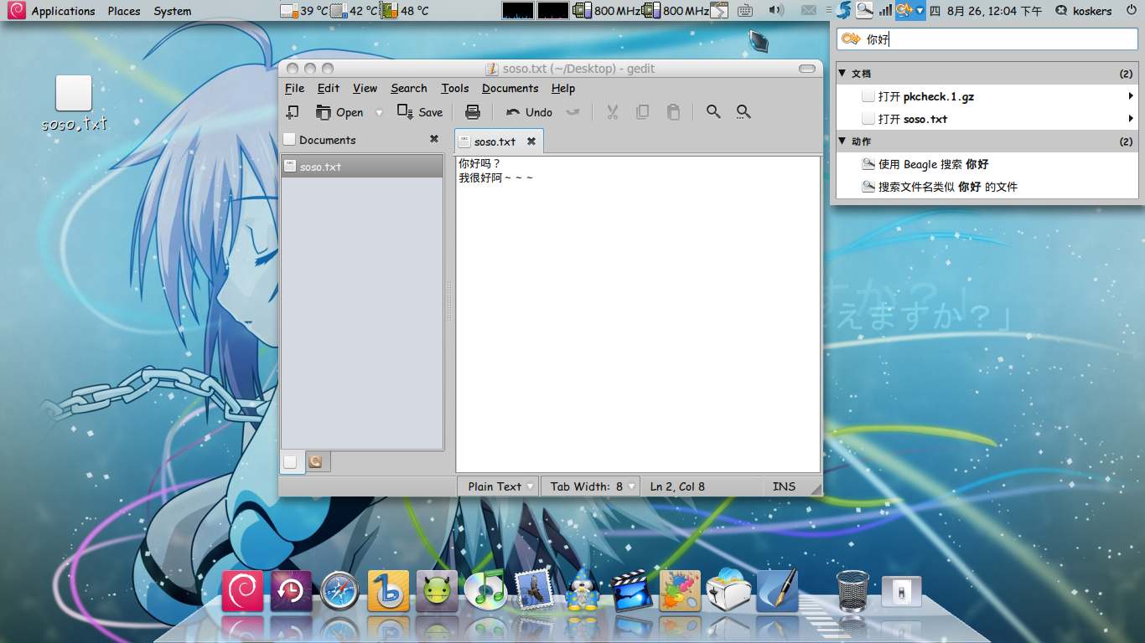The width and height of the screenshot is (1145, 643).
Task: Launch the Time Machine clock icon in dock
Action: 291,591
